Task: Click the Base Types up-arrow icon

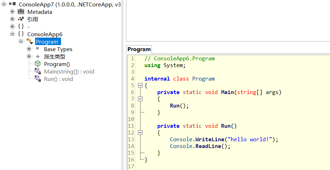Action: tap(38, 49)
